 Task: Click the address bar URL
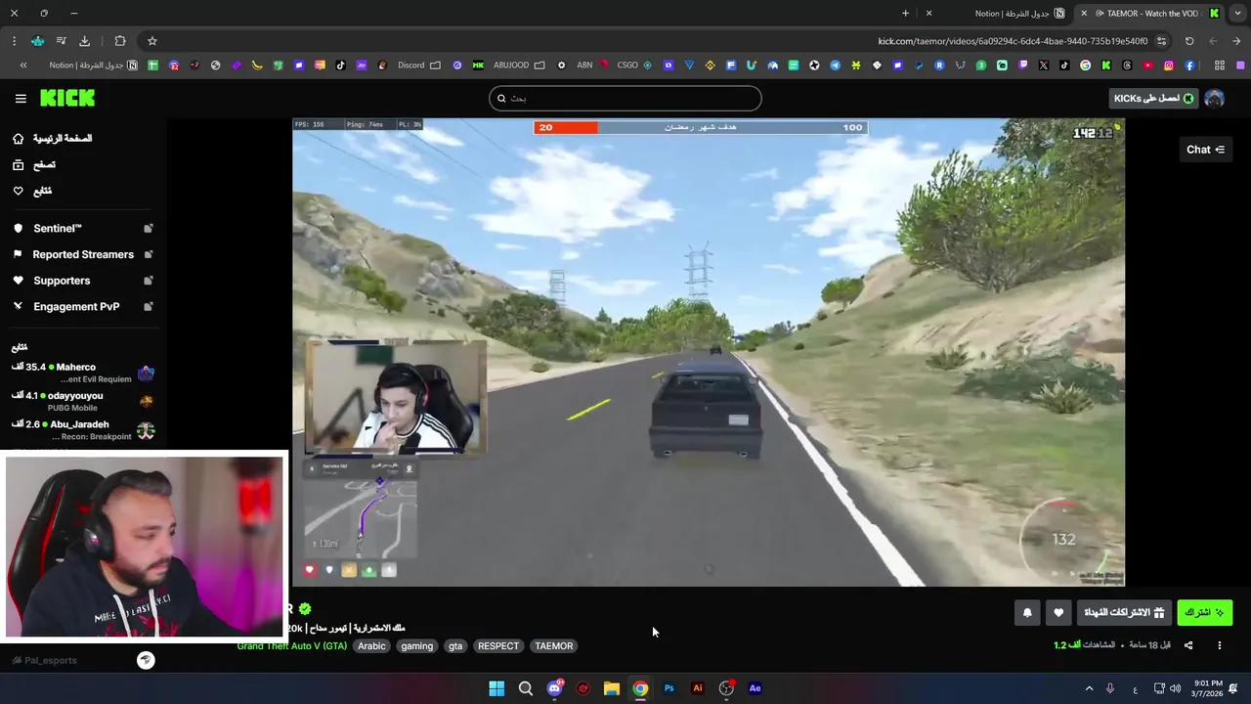[x=1013, y=41]
